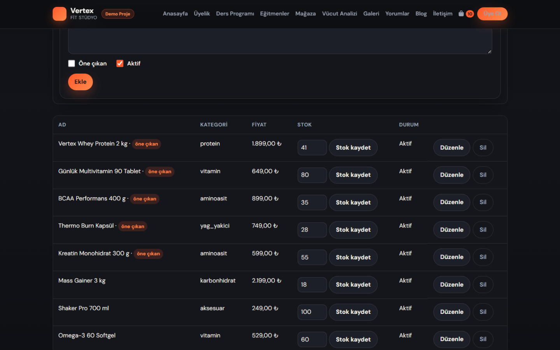Image resolution: width=560 pixels, height=350 pixels.
Task: Save stock for Shaker Pro 700 ml
Action: pyautogui.click(x=353, y=312)
